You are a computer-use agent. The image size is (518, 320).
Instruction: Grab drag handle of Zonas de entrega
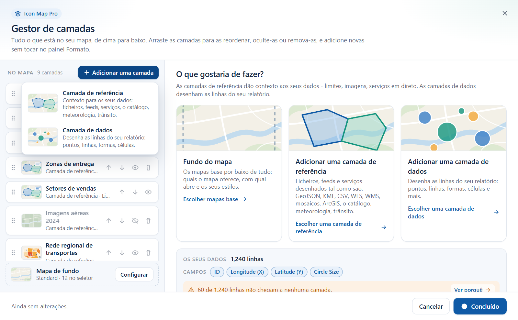click(x=13, y=168)
